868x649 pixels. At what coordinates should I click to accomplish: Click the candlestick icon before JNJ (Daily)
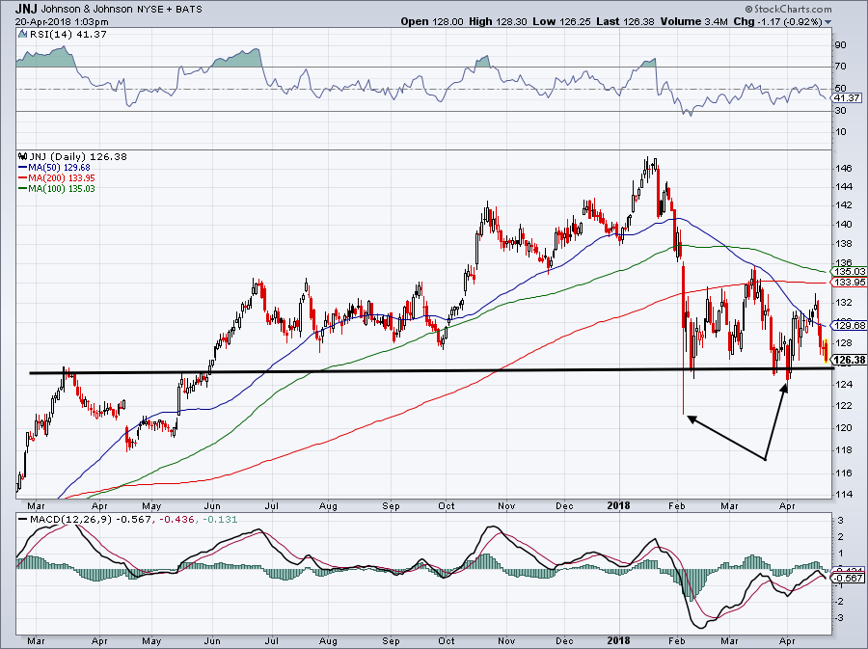tap(23, 156)
